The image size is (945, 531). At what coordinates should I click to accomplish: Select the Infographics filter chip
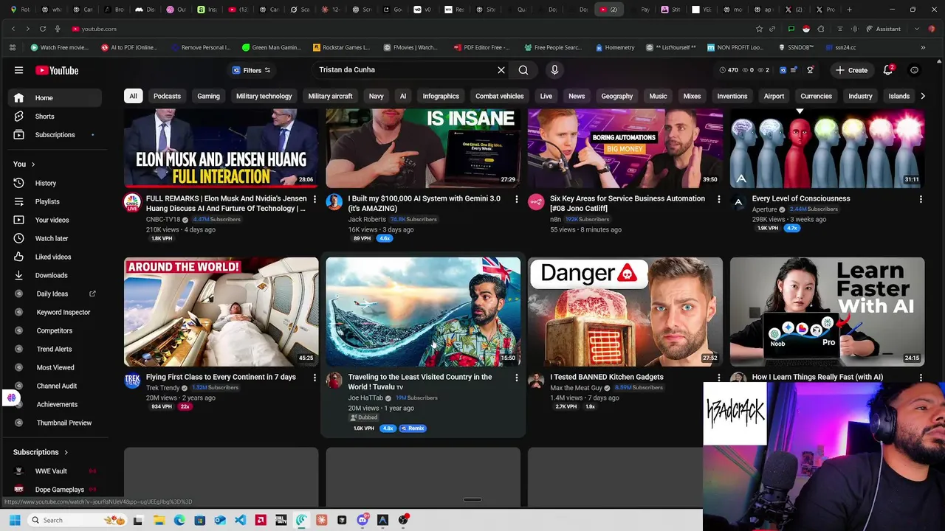tap(441, 96)
